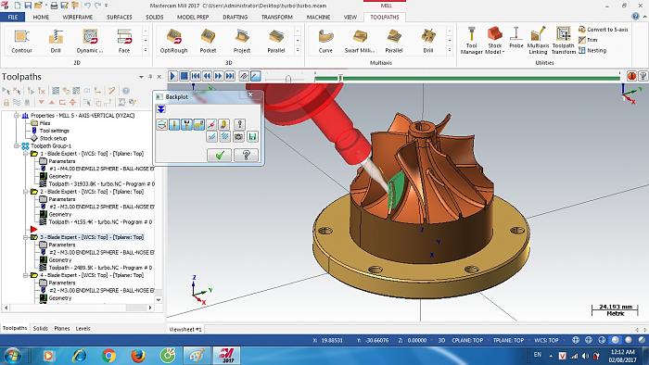The height and width of the screenshot is (365, 649).
Task: Click the Stop backplot button
Action: coord(185,76)
